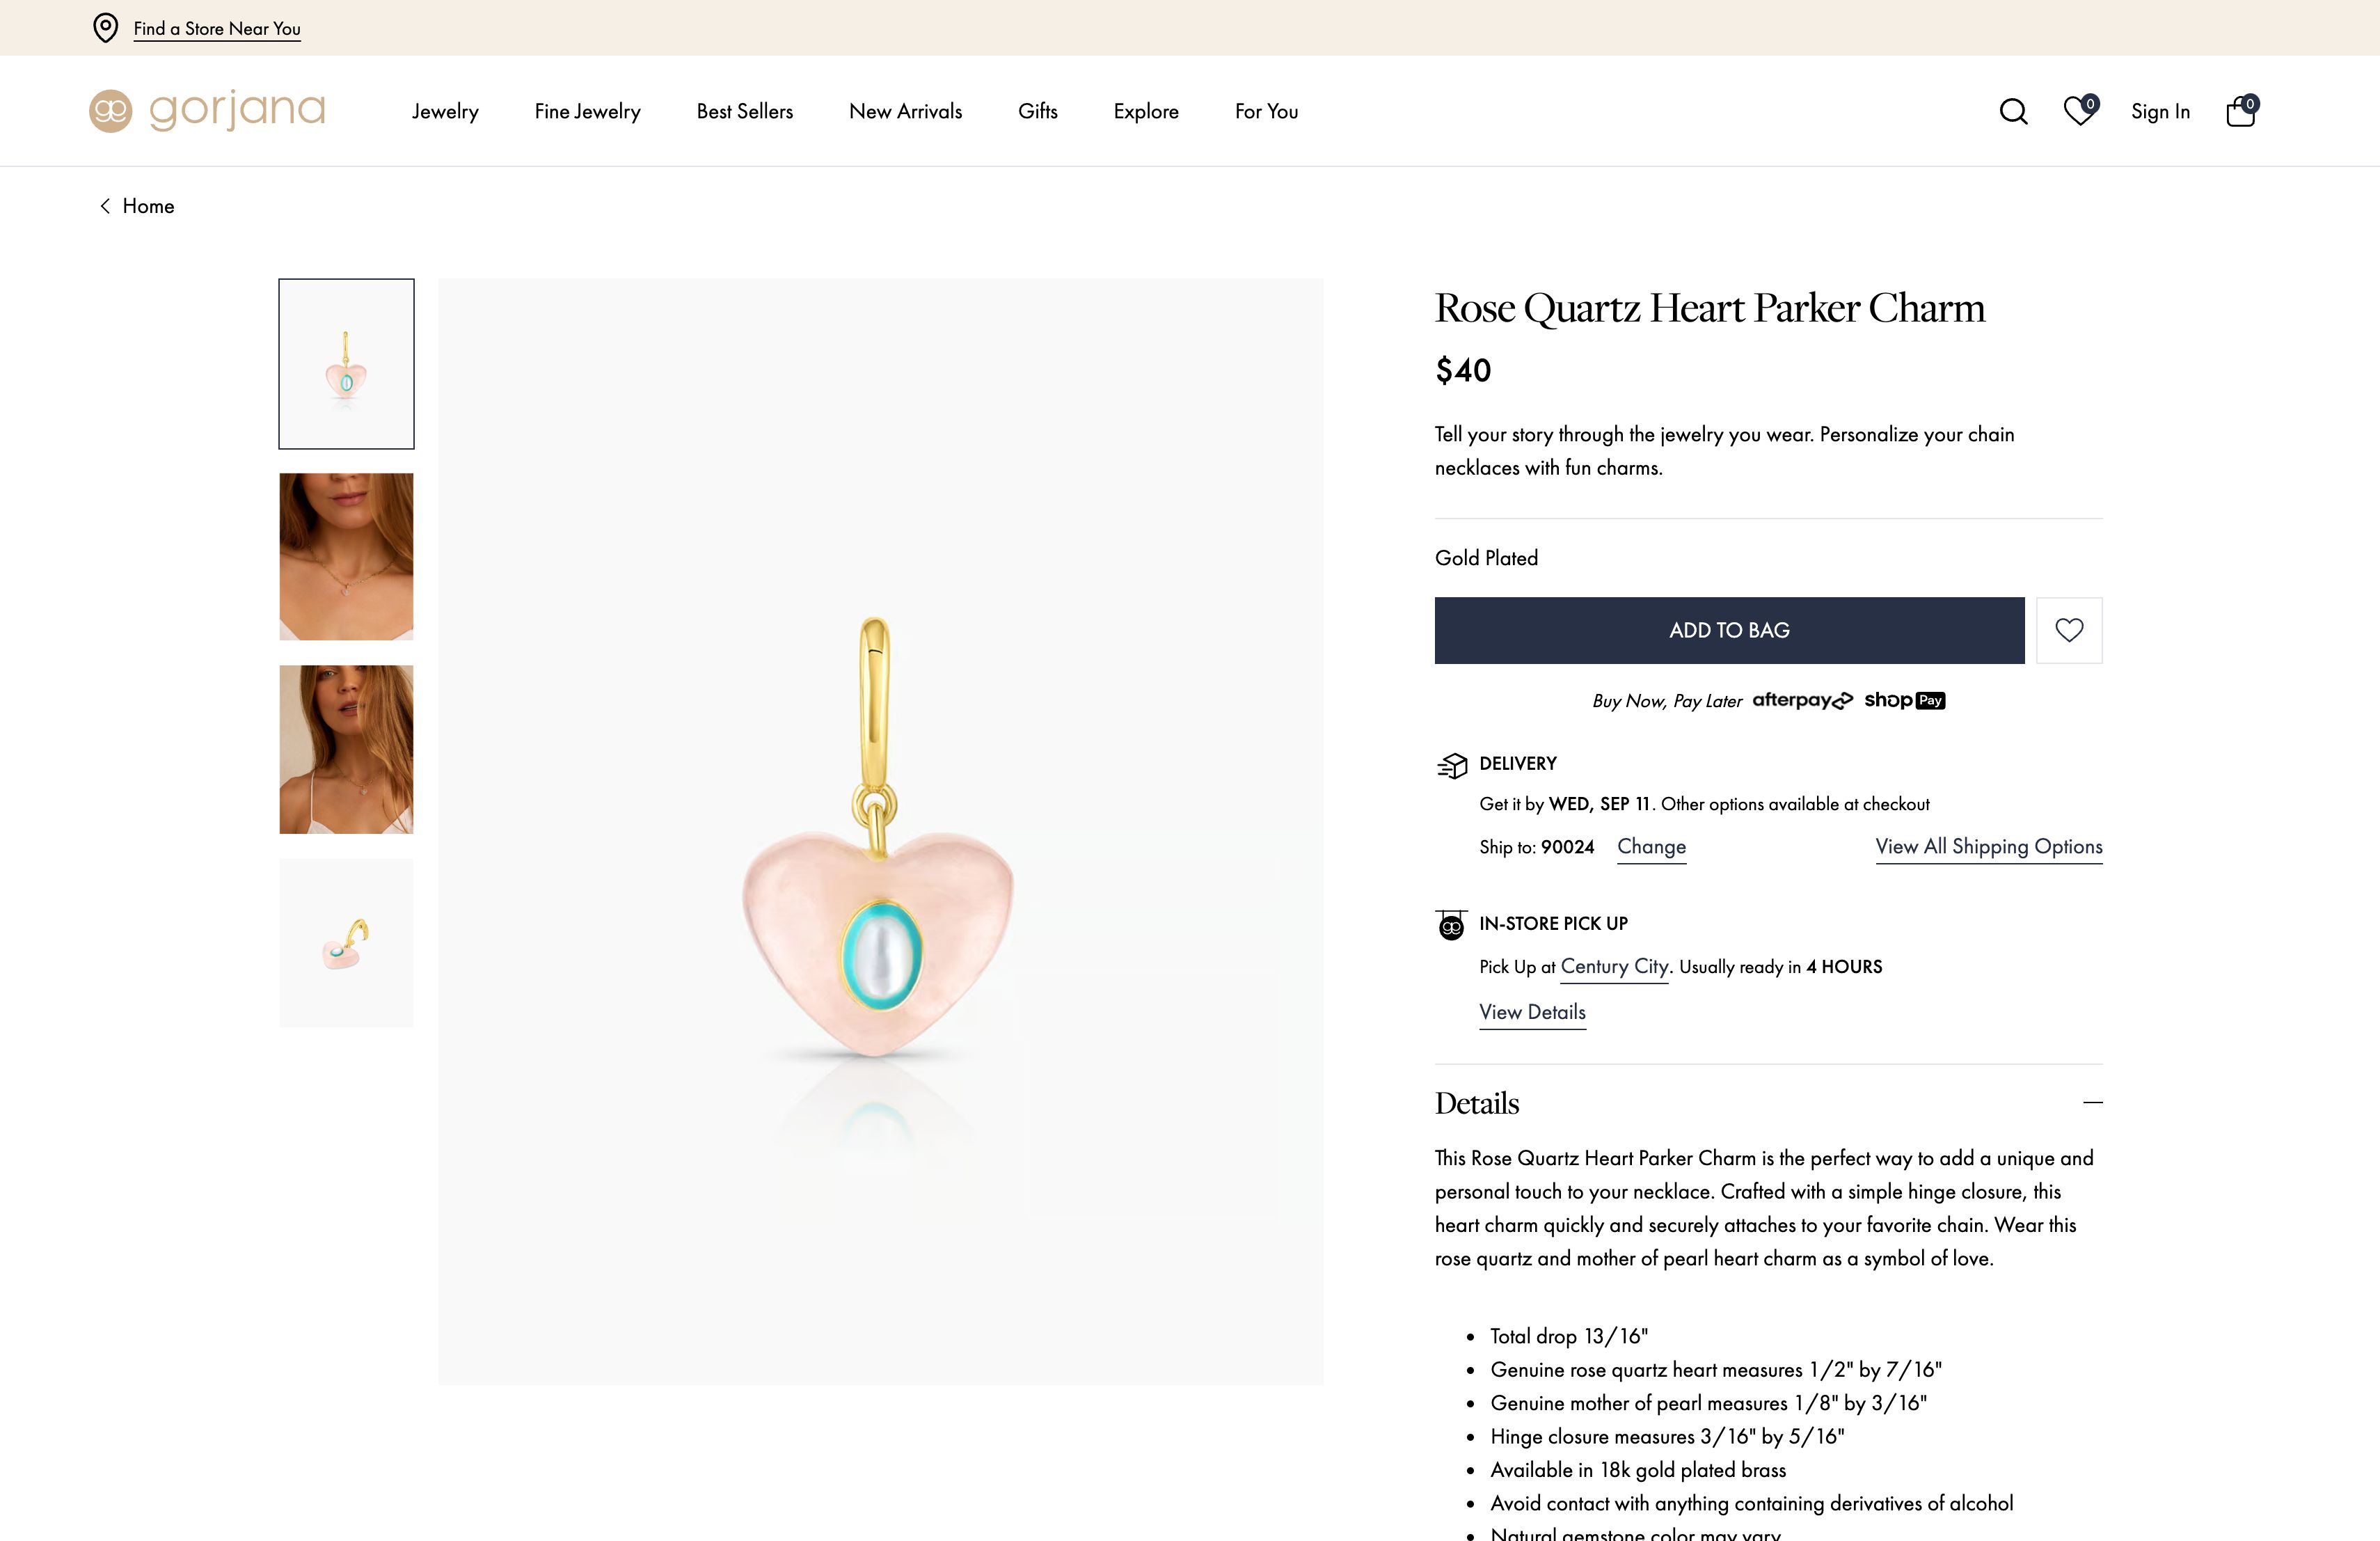Select the angled charm thumbnail
Screen dimensions: 2380x1541
[x=346, y=942]
